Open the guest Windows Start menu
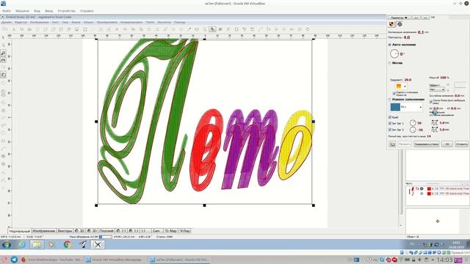The width and height of the screenshot is (470, 264). point(7,244)
